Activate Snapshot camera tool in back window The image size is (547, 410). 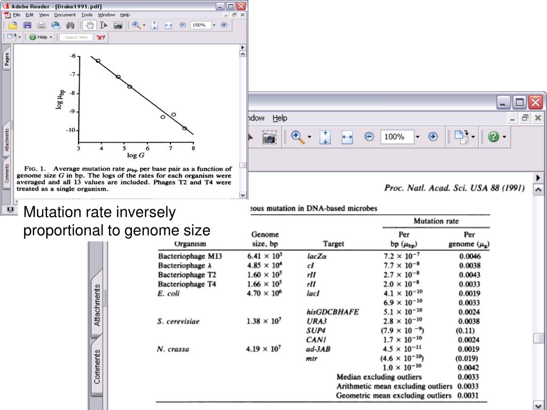pos(269,137)
